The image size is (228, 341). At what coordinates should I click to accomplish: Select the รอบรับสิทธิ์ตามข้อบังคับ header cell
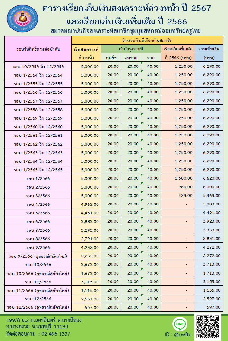click(x=38, y=49)
